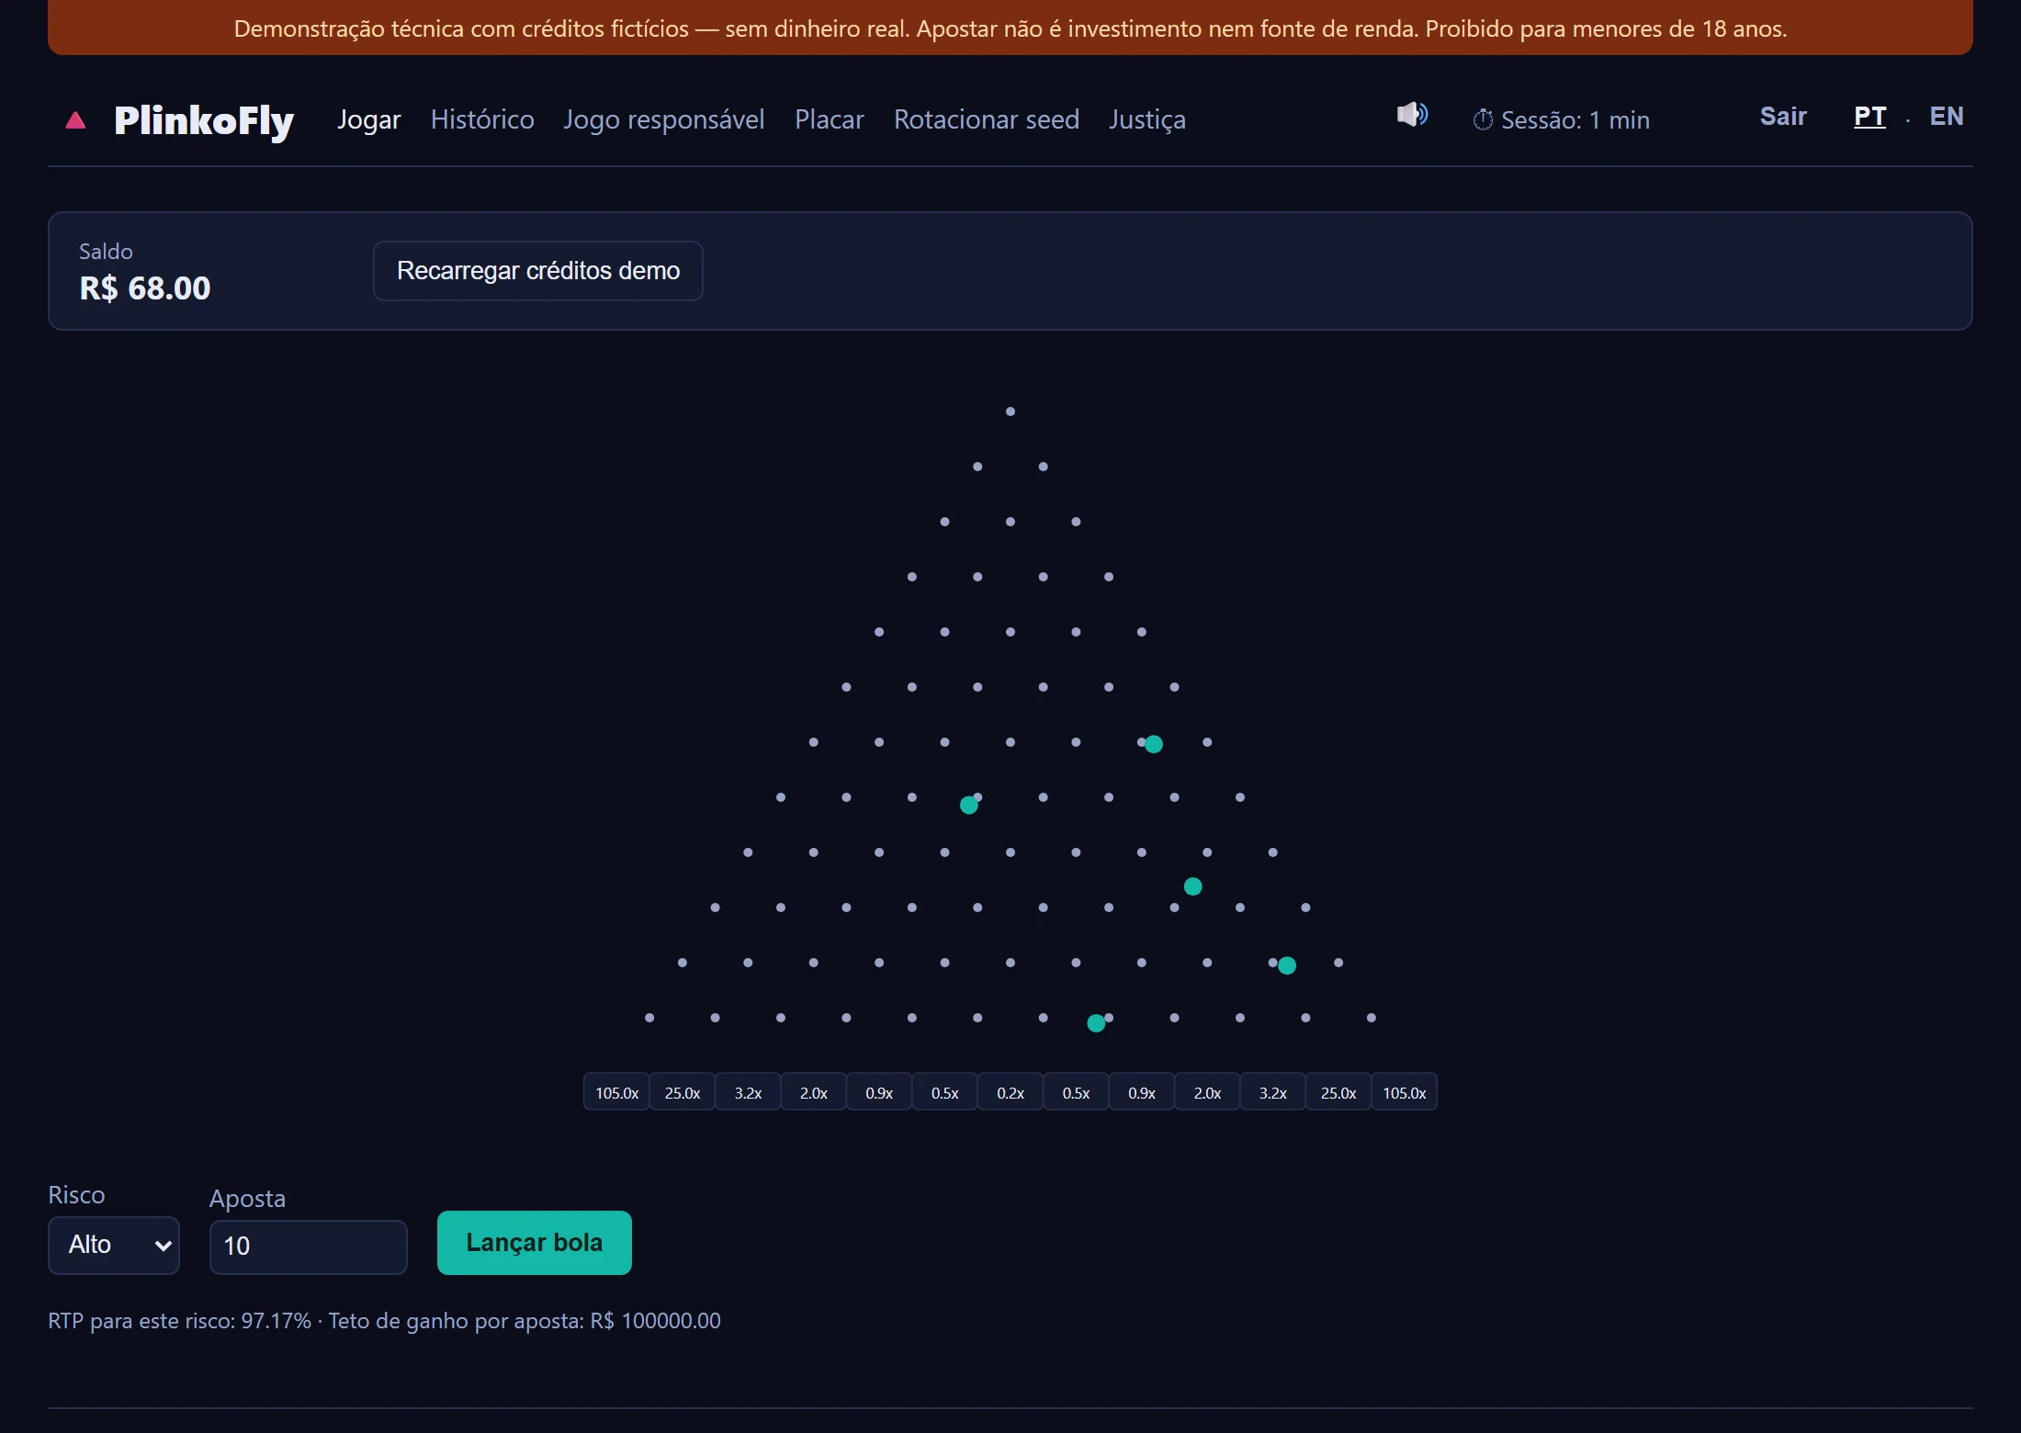The width and height of the screenshot is (2021, 1433).
Task: Switch language to EN
Action: [x=1947, y=117]
